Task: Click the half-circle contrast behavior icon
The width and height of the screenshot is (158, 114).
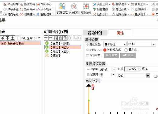Action: [70, 38]
